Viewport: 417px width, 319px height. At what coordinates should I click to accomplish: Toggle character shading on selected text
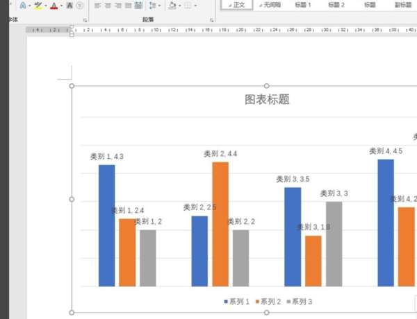coord(69,6)
